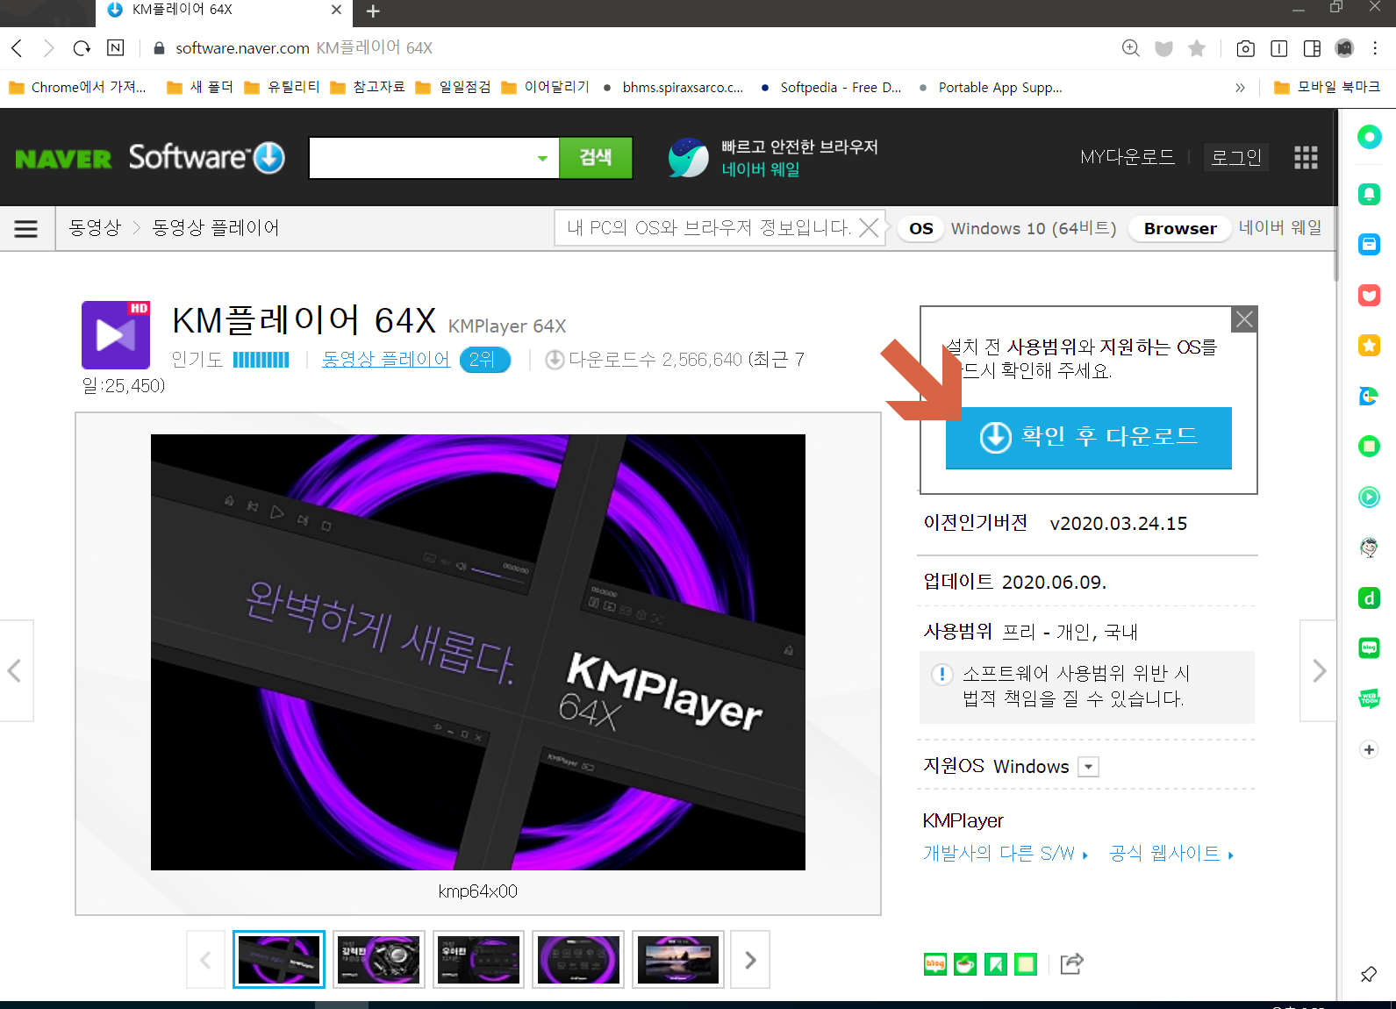Open green bell notification sidebar icon
The height and width of the screenshot is (1009, 1396).
pyautogui.click(x=1369, y=194)
